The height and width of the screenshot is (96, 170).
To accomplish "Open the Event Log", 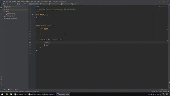I will [164, 90].
